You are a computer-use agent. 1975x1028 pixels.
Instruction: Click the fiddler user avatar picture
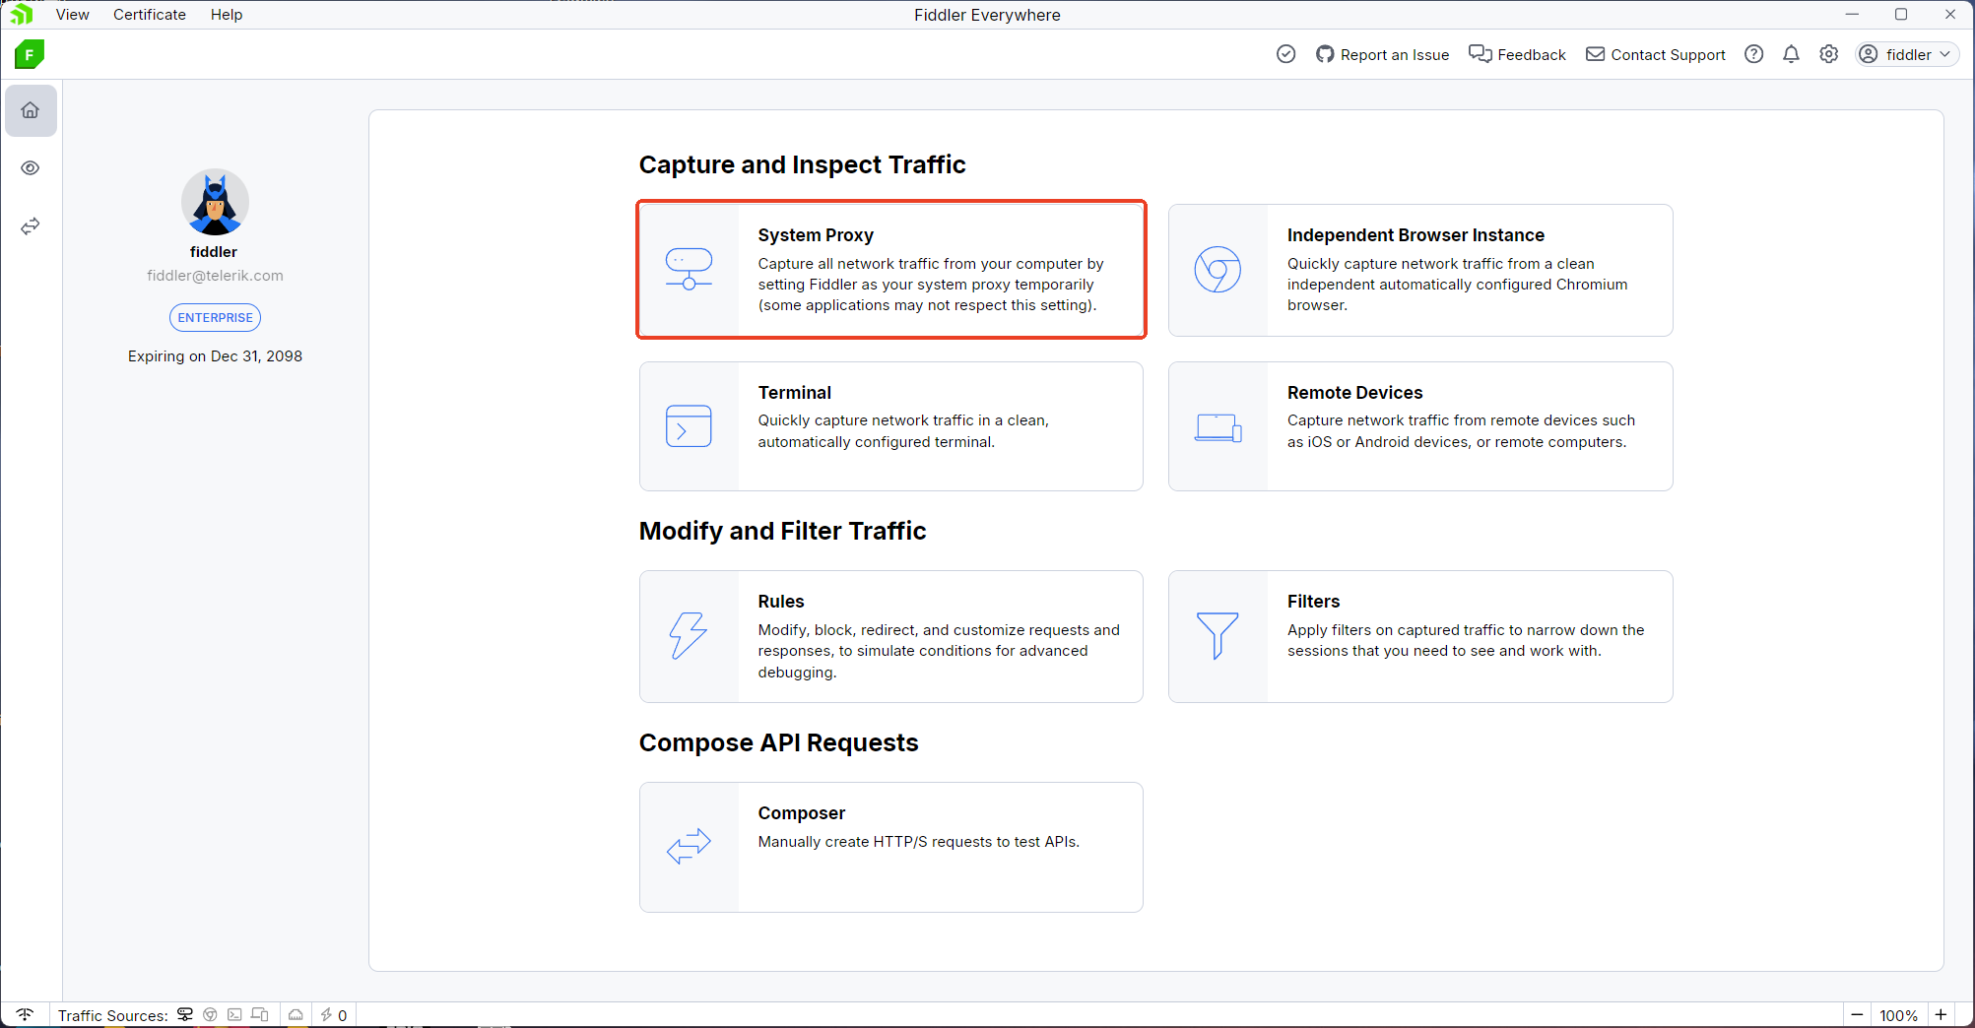215,203
